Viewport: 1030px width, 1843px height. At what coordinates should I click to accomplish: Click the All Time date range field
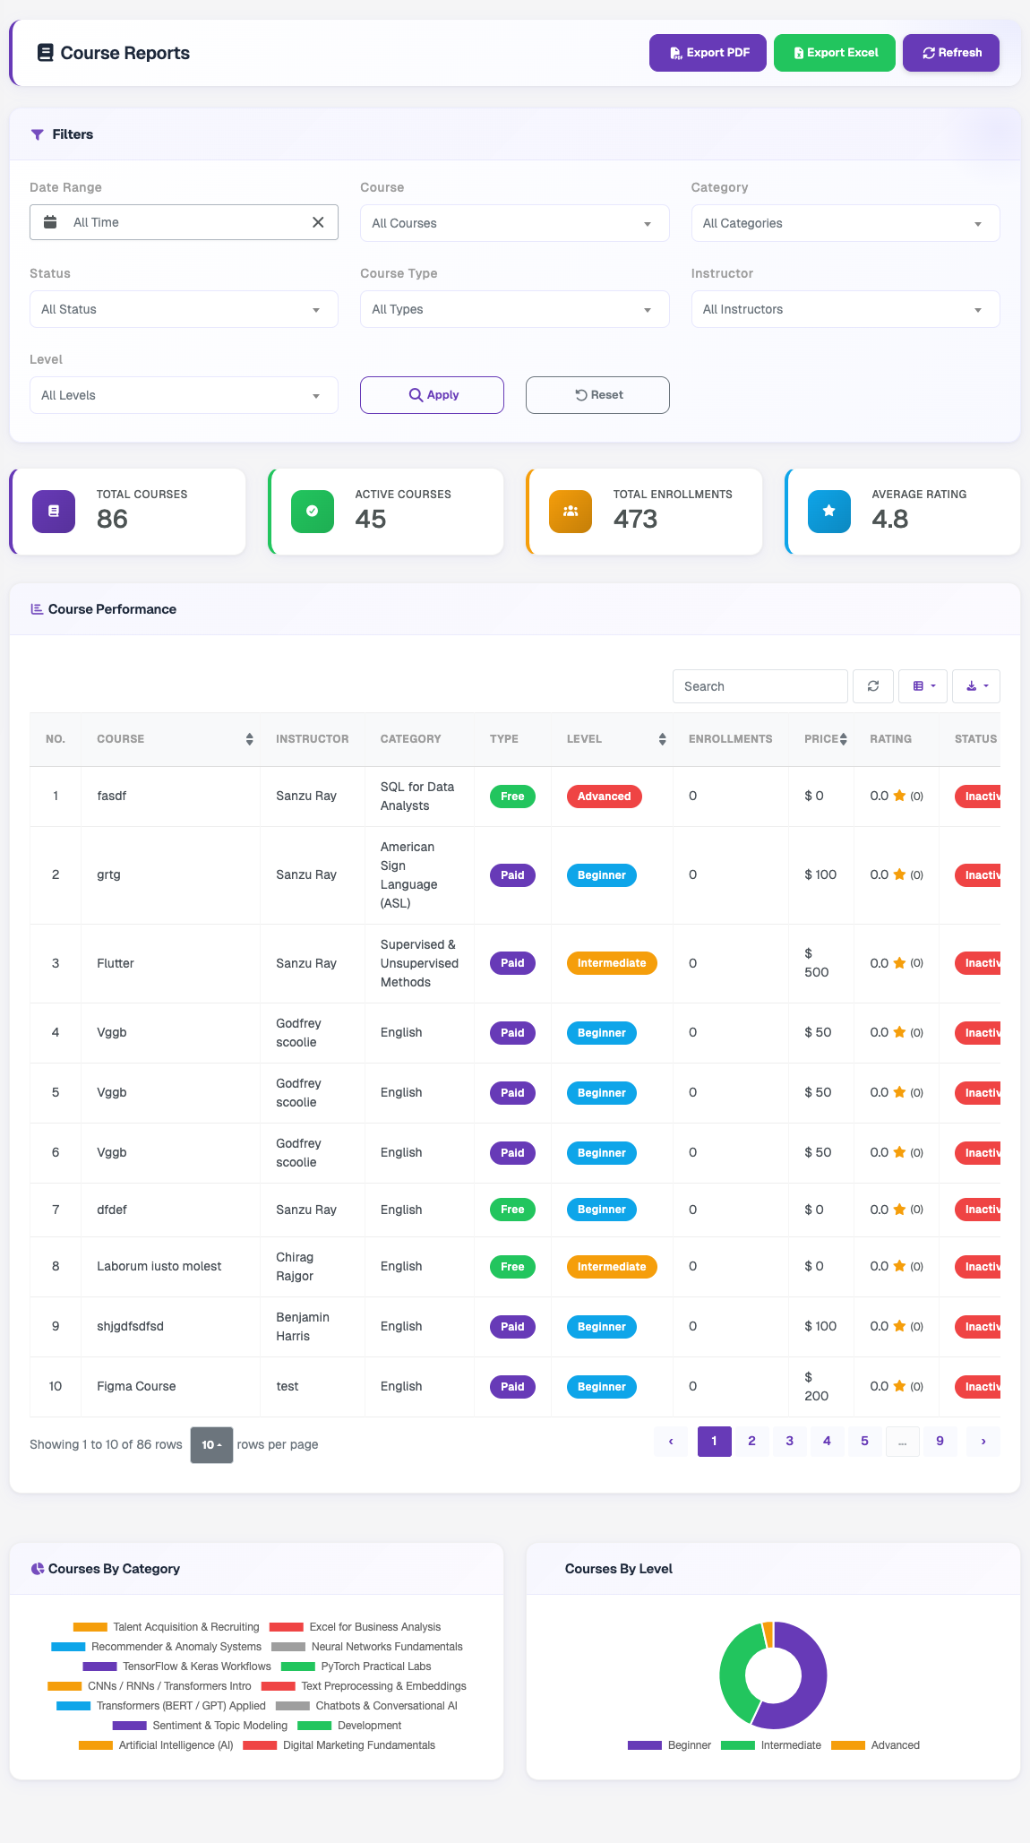pyautogui.click(x=184, y=222)
